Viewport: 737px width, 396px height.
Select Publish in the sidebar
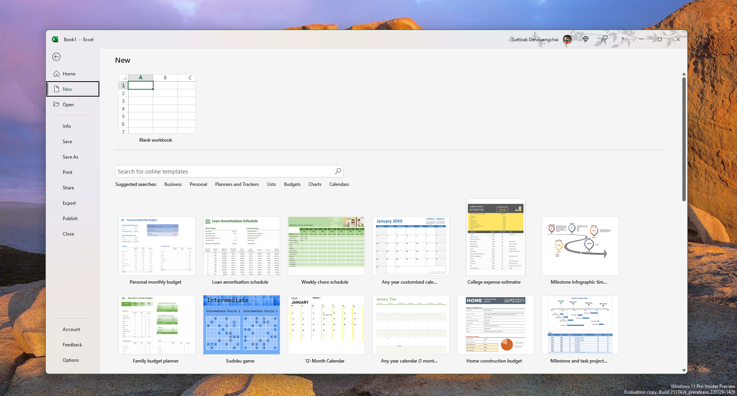point(70,219)
